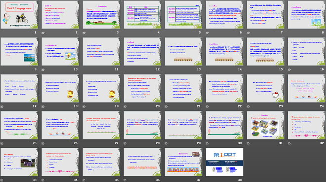326x182 pixels.
Task: Select slide 7 thumbnail
Action: [x=266, y=15]
